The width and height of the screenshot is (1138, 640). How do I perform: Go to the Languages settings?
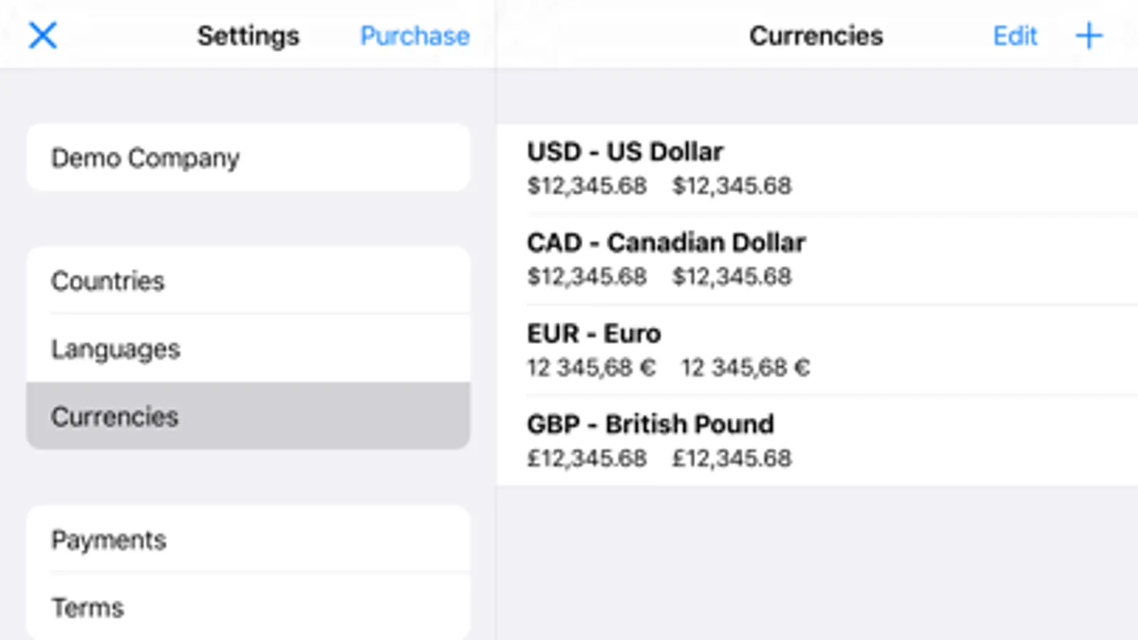pyautogui.click(x=248, y=348)
